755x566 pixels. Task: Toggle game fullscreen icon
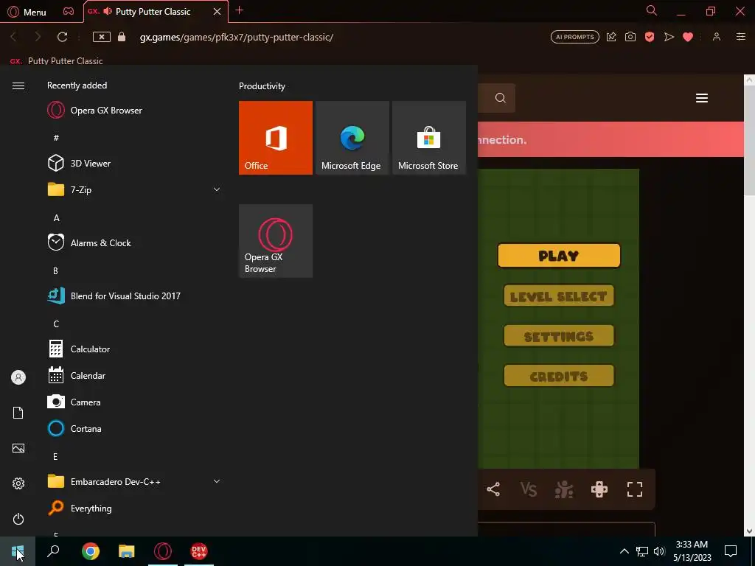635,489
